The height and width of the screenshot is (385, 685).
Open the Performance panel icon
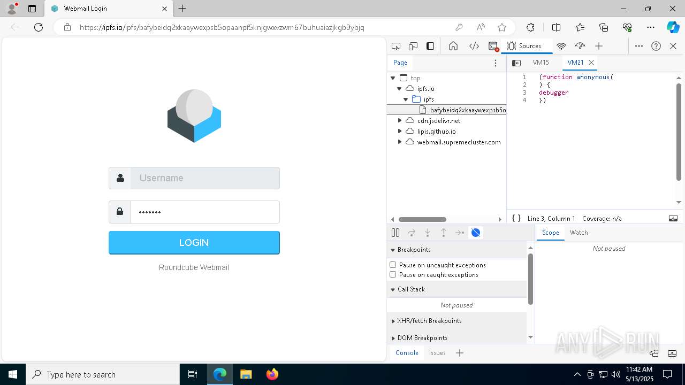(580, 46)
